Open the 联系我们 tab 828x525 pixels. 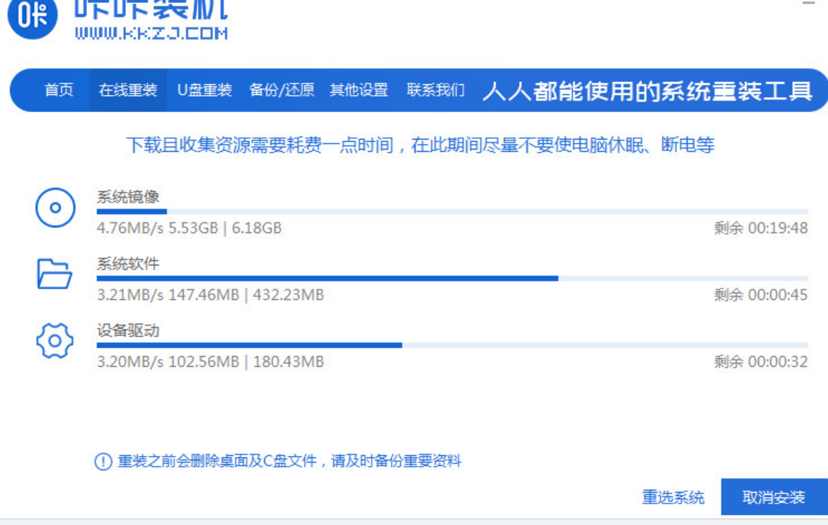tap(436, 91)
